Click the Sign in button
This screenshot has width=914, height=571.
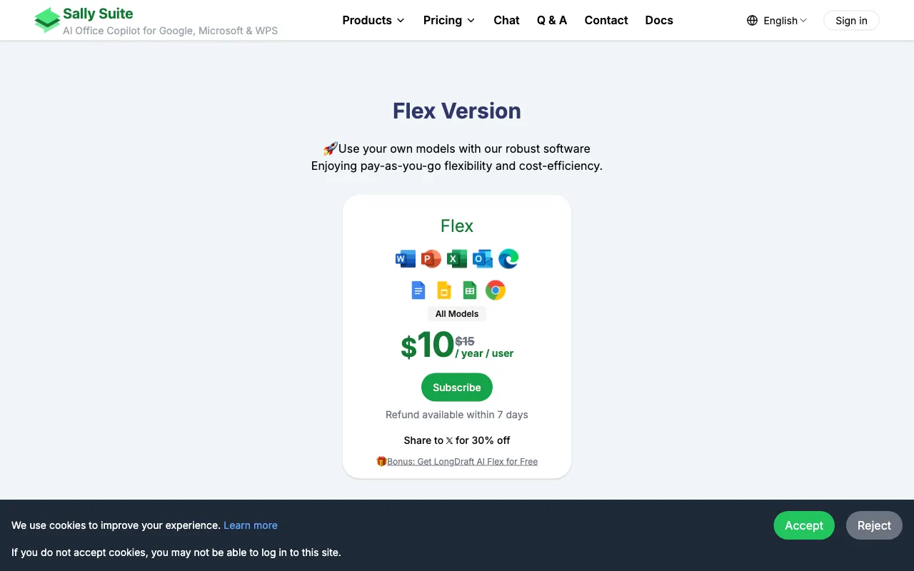tap(851, 21)
